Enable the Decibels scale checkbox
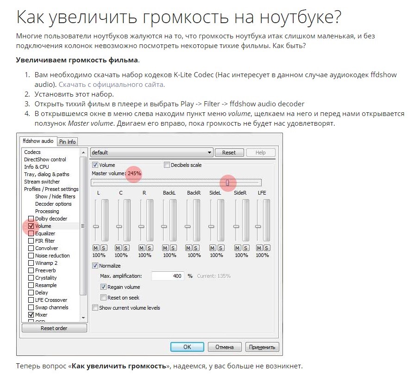The width and height of the screenshot is (414, 379). [167, 165]
